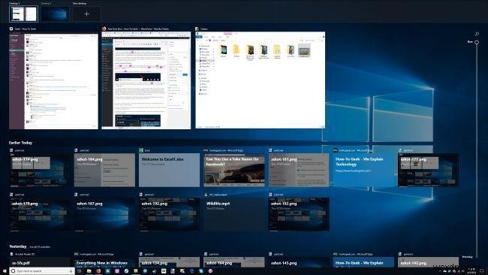Viewport: 488px width, 275px height.
Task: Open How-To Geek We Explain Technology card, Earlier Today
Action: (x=363, y=170)
